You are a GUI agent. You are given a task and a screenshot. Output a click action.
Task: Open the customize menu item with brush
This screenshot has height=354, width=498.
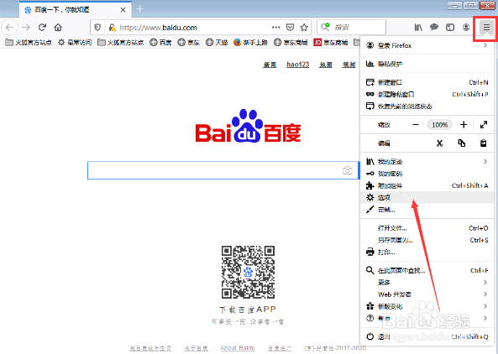427,210
